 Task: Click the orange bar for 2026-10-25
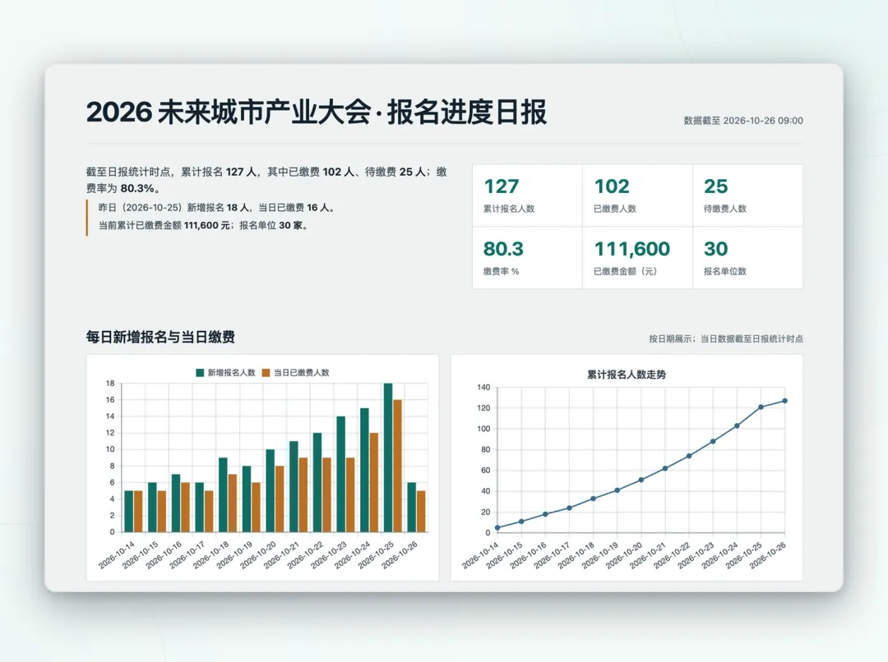pos(398,467)
